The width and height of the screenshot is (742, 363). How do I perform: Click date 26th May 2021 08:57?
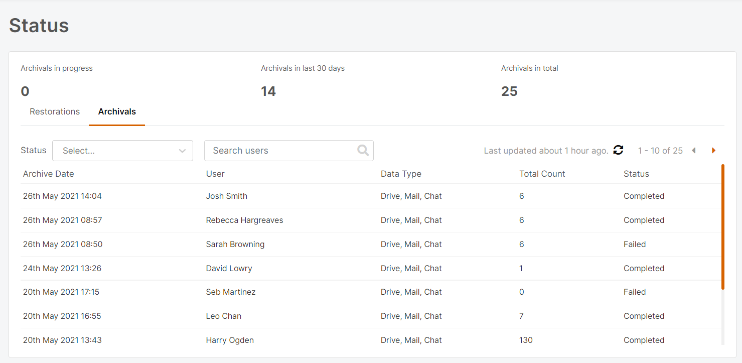click(62, 220)
